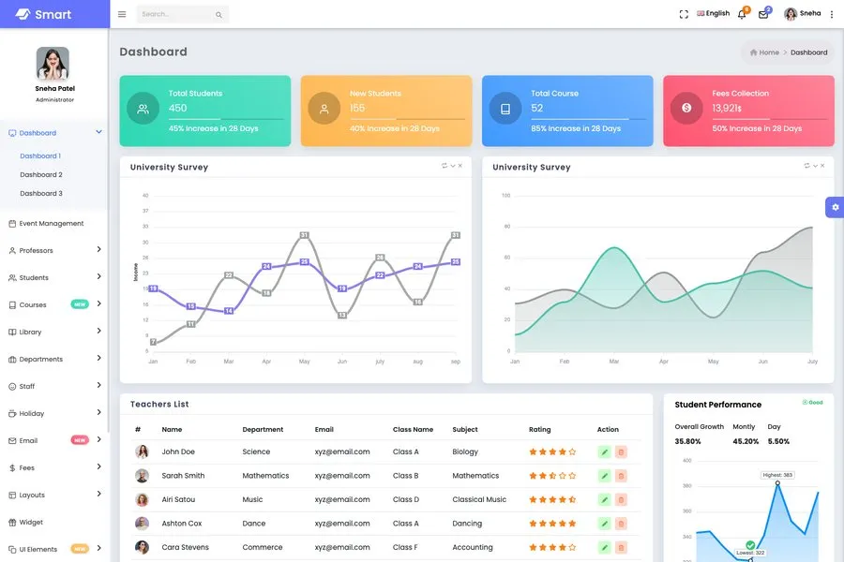Open the English language dropdown
844x562 pixels.
click(x=713, y=14)
